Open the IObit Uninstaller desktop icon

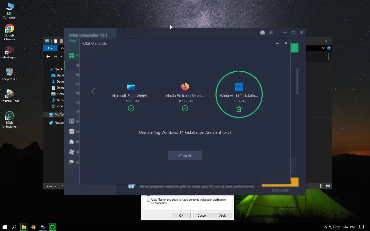(10, 120)
